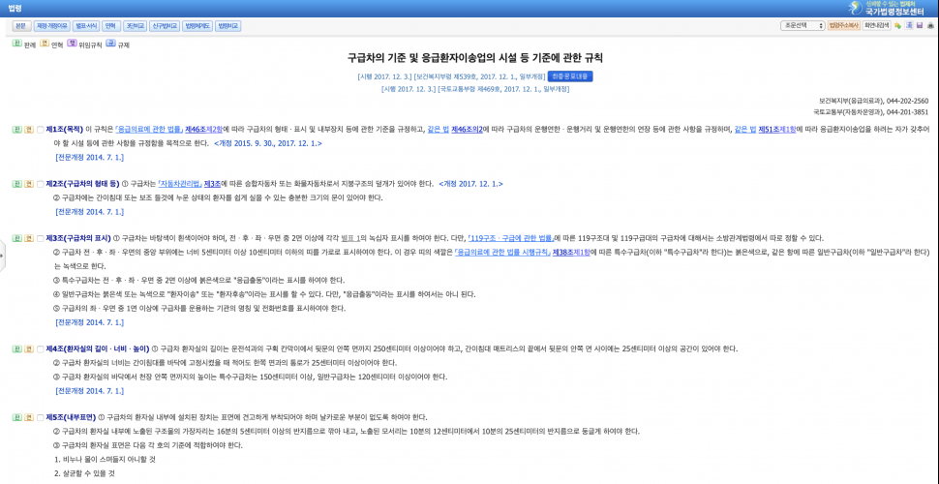Open the 3단비교 tab
Image resolution: width=939 pixels, height=484 pixels.
(x=133, y=25)
